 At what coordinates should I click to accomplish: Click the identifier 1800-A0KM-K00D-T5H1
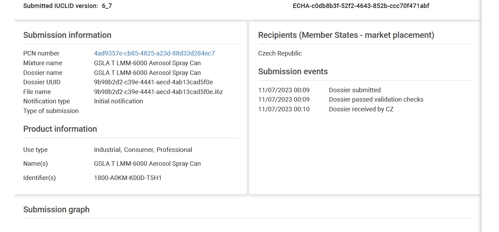coord(128,178)
